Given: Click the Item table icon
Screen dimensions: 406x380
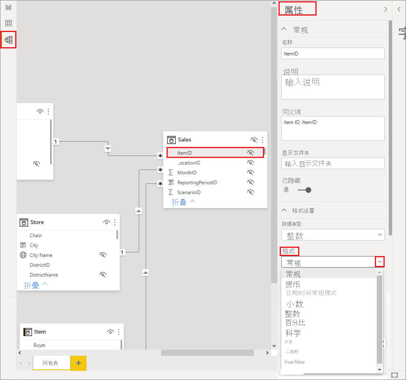Looking at the screenshot, I should (28, 332).
